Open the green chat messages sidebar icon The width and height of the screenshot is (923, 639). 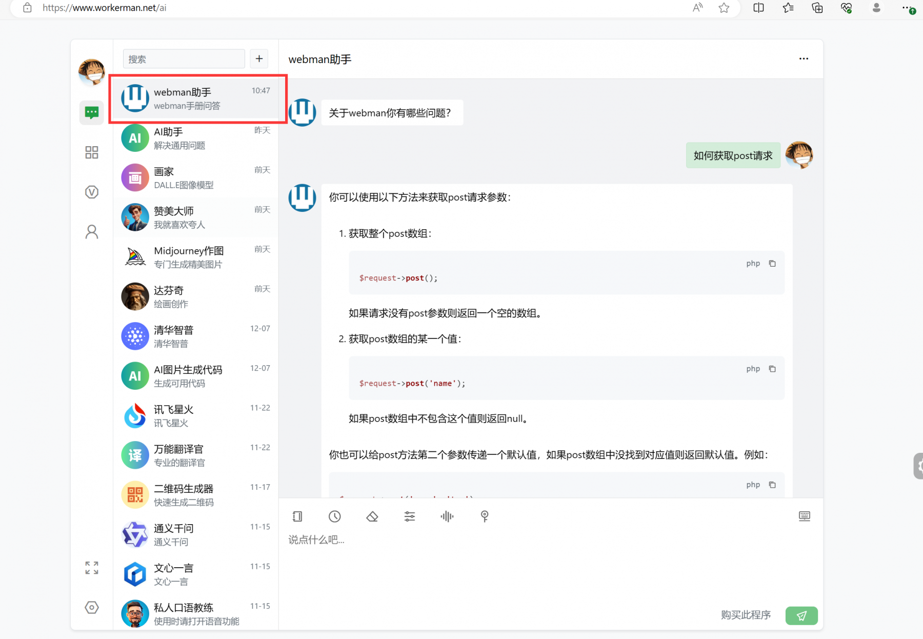(x=92, y=112)
